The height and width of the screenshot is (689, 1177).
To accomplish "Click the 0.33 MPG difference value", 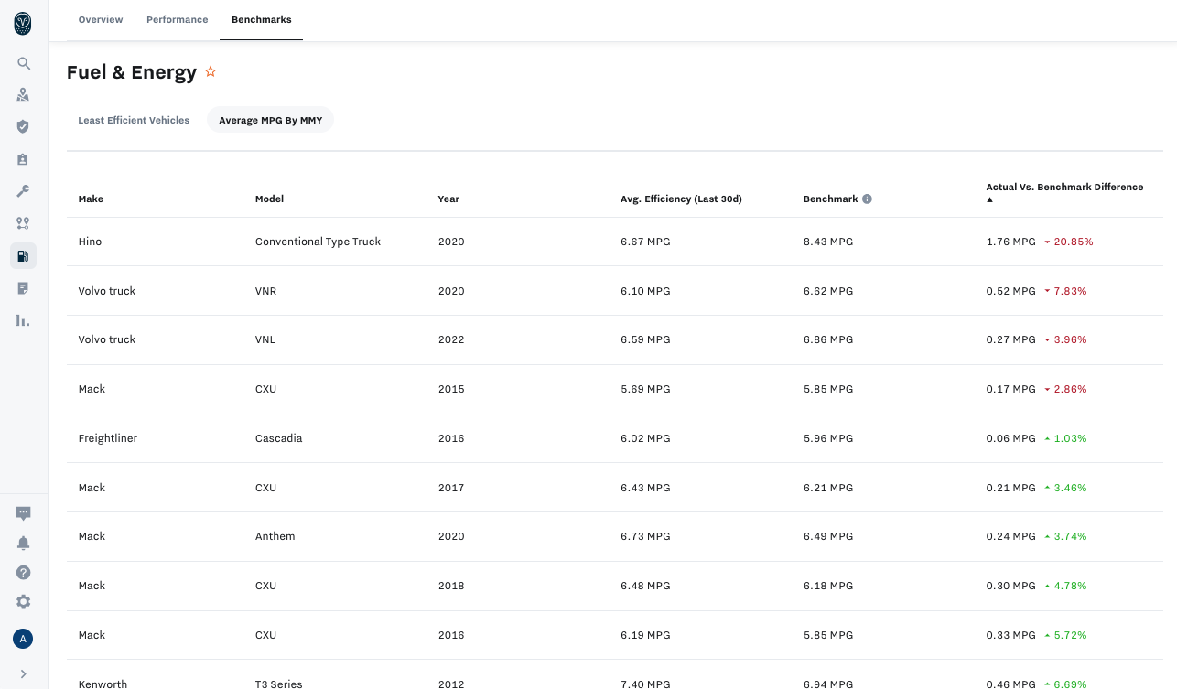I will point(1011,635).
